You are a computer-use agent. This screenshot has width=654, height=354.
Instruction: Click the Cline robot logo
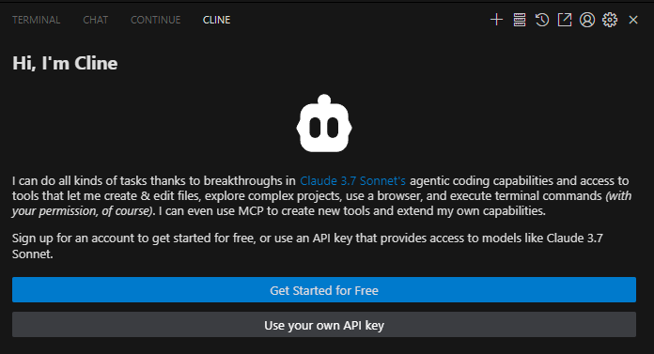point(324,123)
